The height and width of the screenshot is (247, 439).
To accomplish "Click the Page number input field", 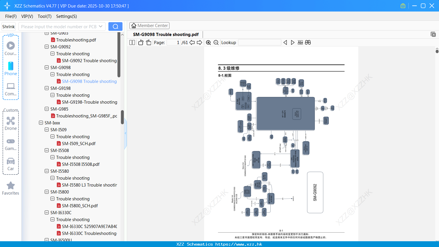I will point(174,43).
